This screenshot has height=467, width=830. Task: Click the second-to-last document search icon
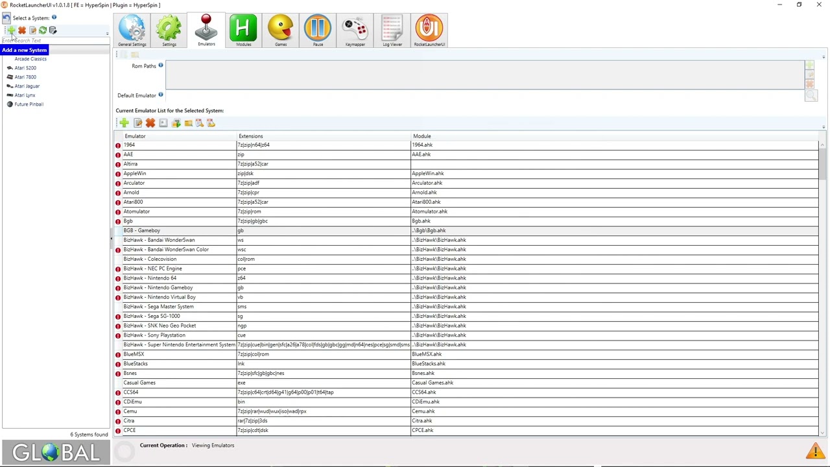[199, 123]
